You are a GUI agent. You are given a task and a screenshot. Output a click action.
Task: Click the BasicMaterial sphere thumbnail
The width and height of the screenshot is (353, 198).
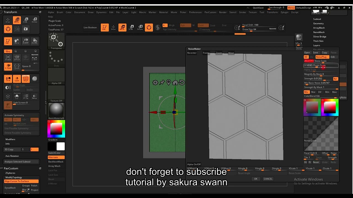(56, 111)
